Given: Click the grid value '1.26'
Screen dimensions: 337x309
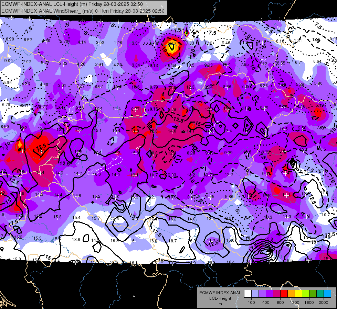Looking at the screenshot, I should point(118,43).
